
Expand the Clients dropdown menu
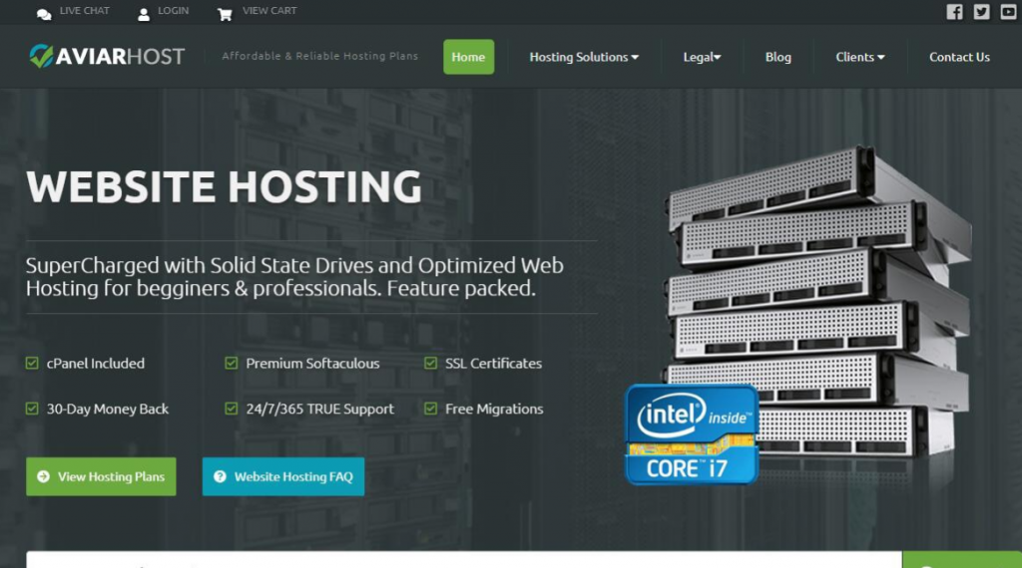(860, 57)
